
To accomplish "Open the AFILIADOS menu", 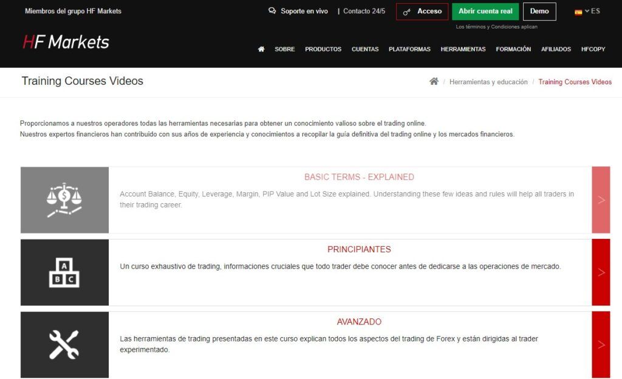I will click(556, 49).
